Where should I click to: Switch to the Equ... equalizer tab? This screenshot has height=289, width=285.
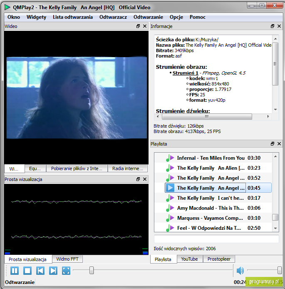click(x=35, y=168)
